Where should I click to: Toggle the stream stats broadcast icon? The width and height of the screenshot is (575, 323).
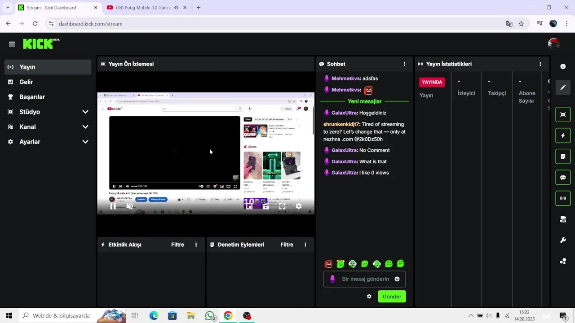click(x=563, y=198)
